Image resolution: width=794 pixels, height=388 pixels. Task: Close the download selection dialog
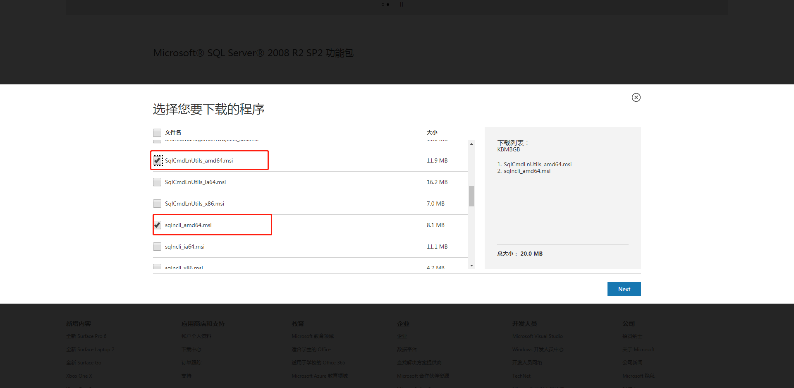point(636,98)
